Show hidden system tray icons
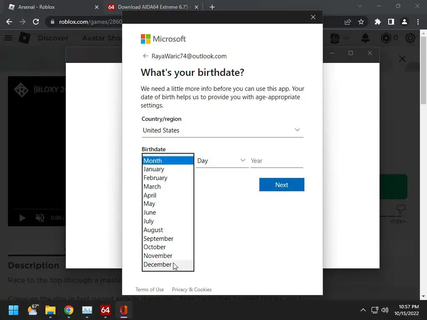The height and width of the screenshot is (320, 427). [363, 310]
